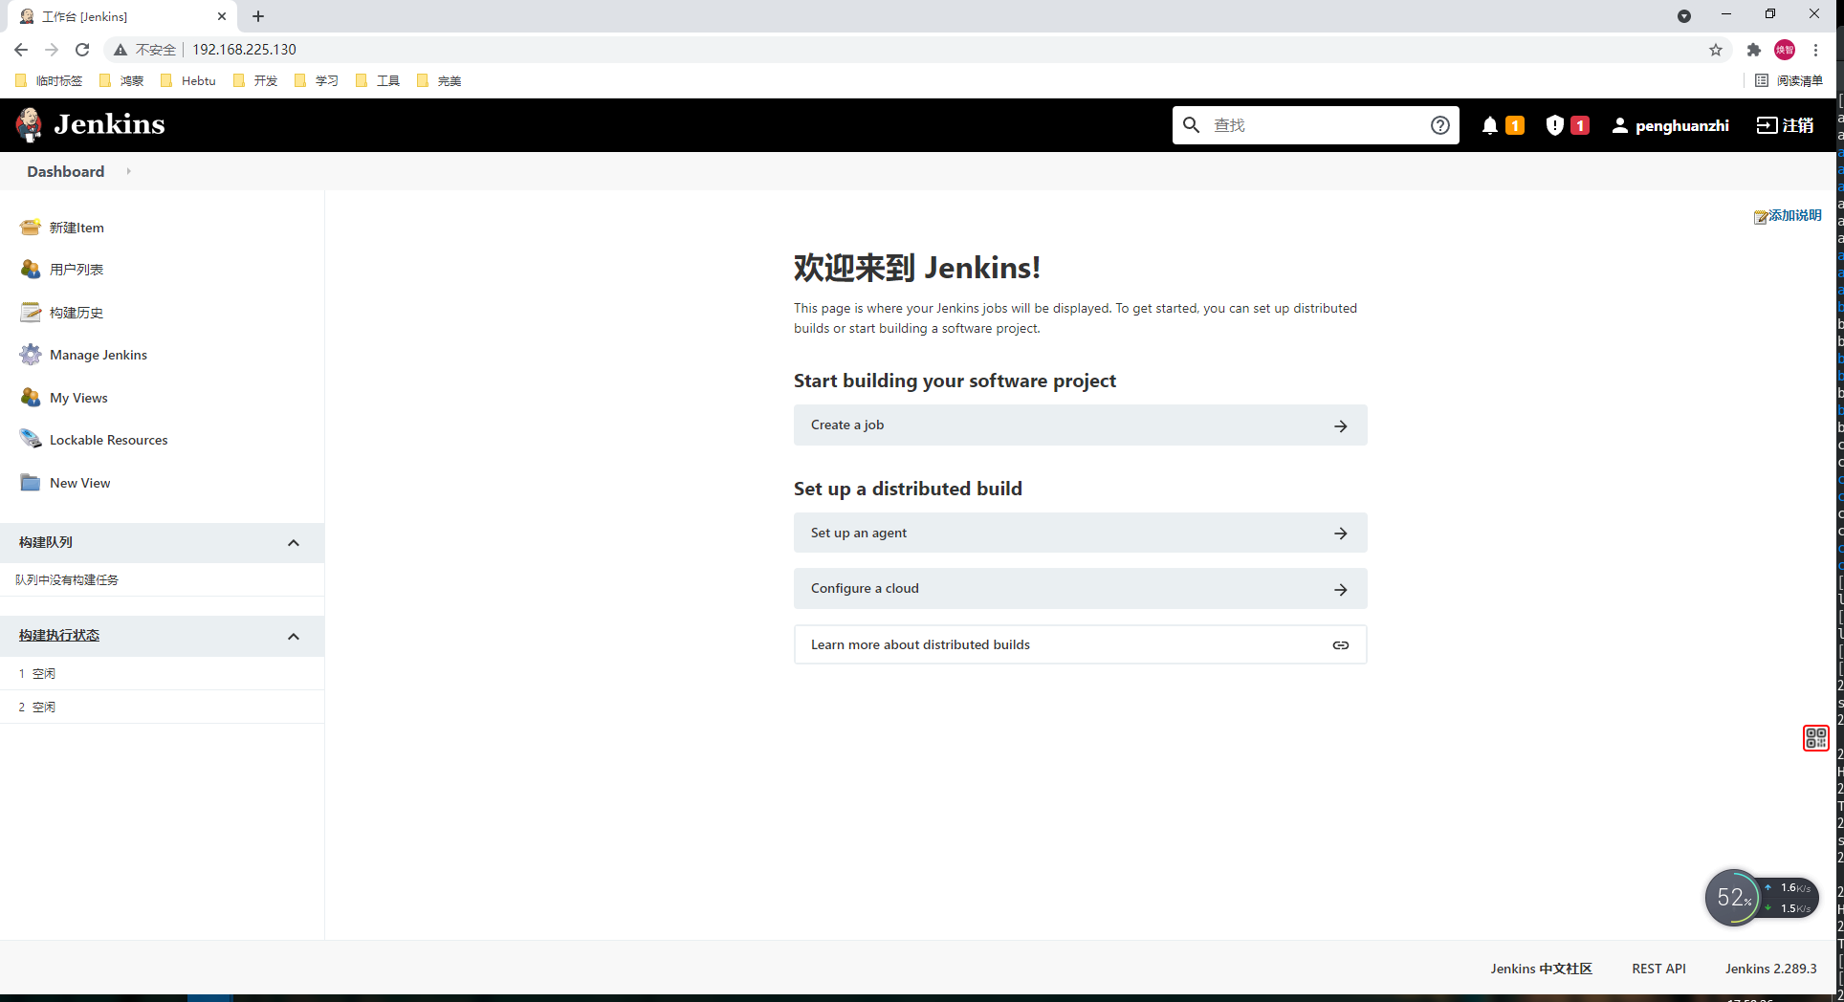Open the My Views people icon
Image resolution: width=1844 pixels, height=1002 pixels.
click(31, 398)
